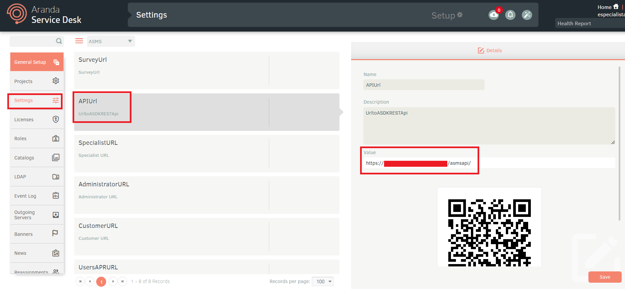The height and width of the screenshot is (289, 625).
Task: Click the Projects gear icon
Action: [56, 81]
